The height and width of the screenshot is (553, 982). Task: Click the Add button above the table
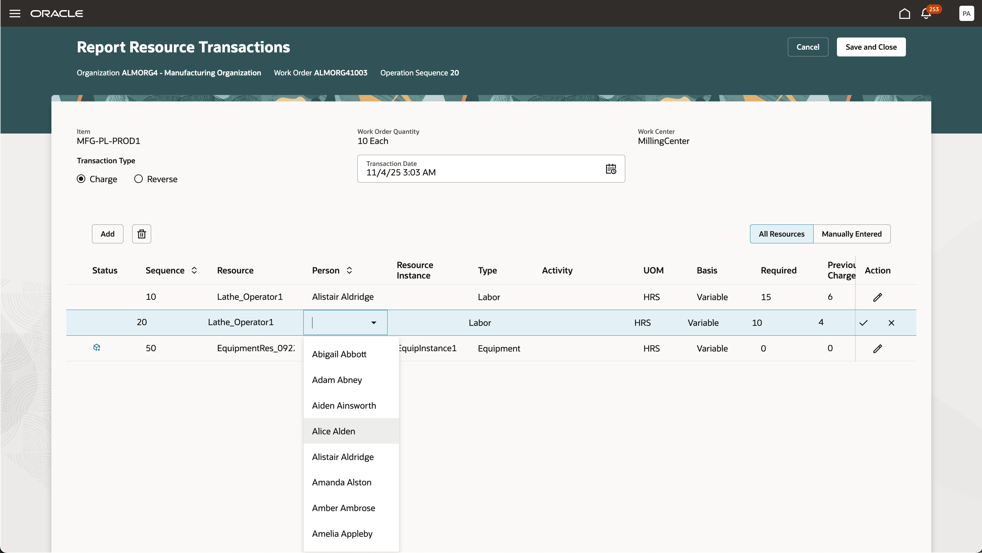(x=107, y=234)
